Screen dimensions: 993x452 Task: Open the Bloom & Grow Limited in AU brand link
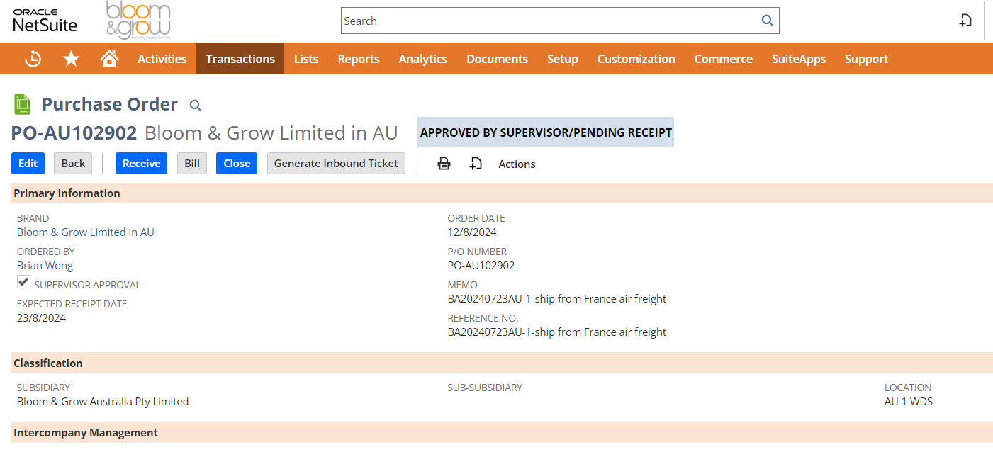pos(86,232)
